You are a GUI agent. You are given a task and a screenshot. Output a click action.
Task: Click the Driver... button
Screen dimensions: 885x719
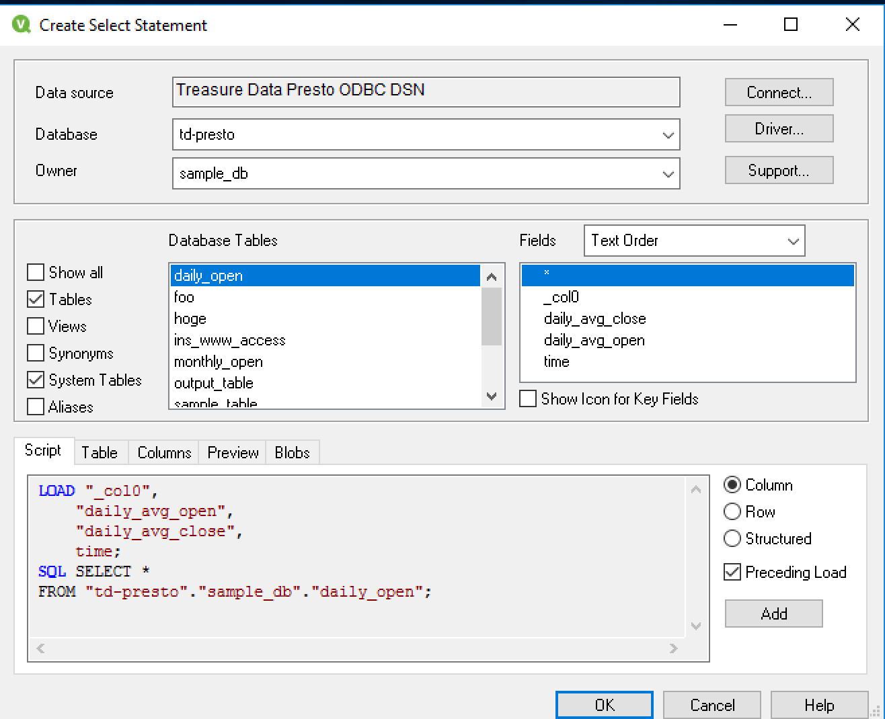[x=779, y=128]
